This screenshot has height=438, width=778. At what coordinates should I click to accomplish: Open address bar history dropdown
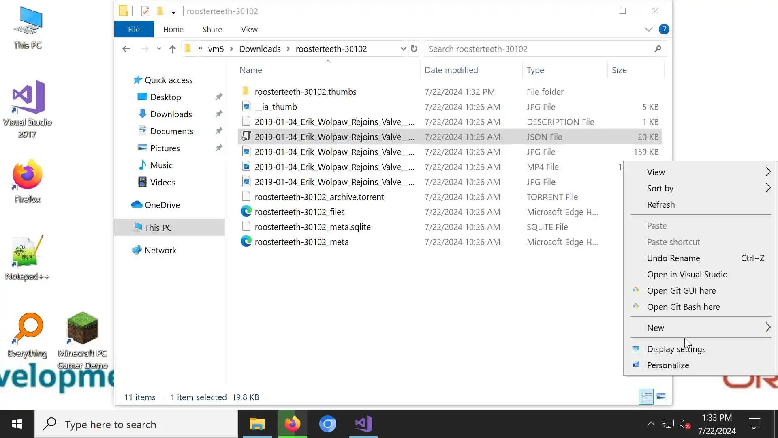(403, 49)
